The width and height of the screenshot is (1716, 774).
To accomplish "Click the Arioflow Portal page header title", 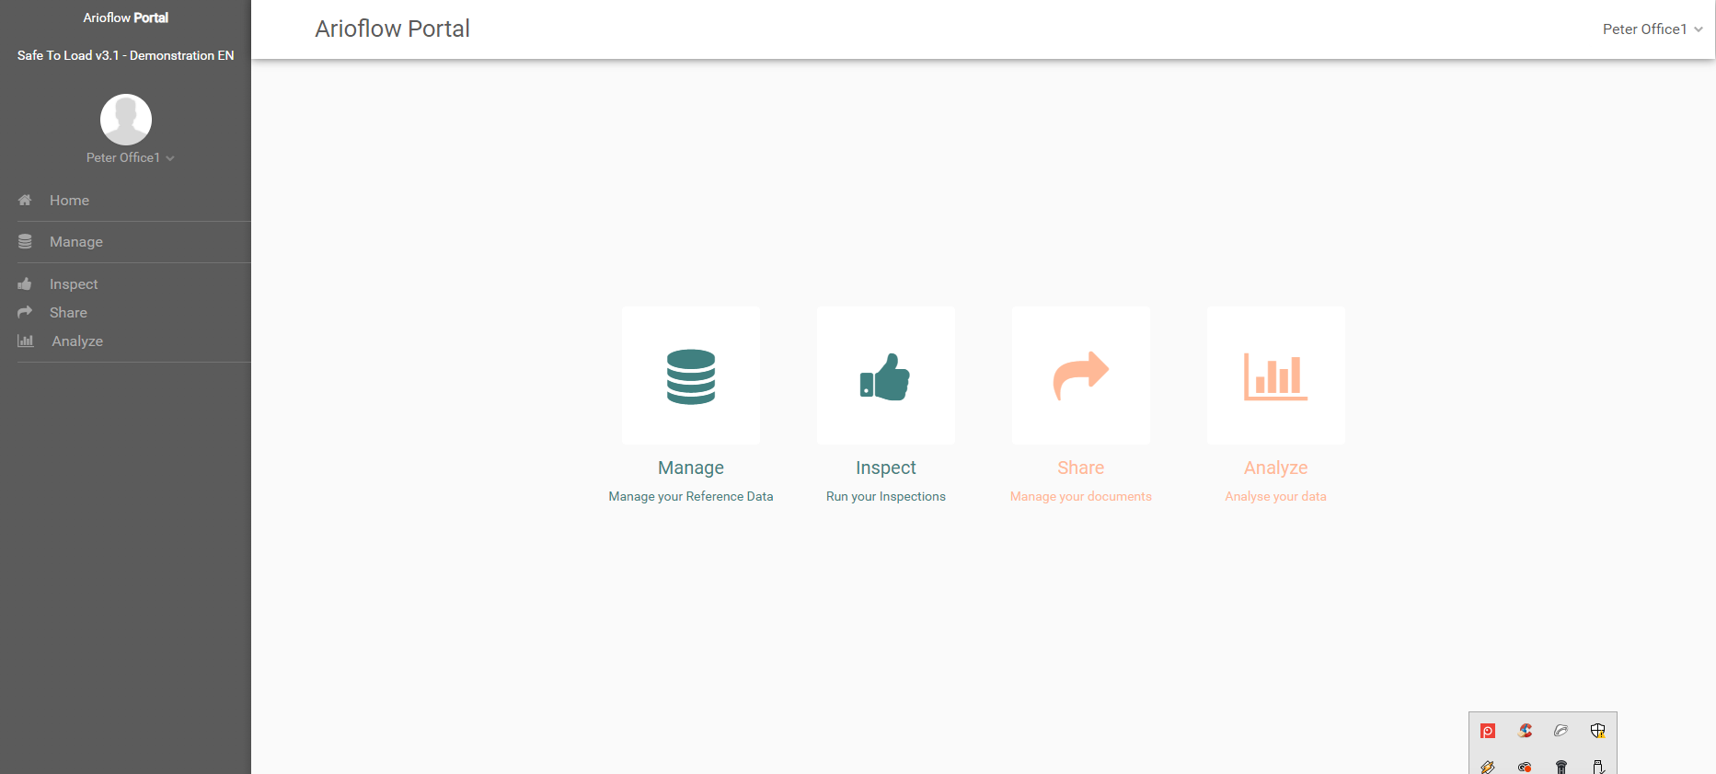I will pyautogui.click(x=392, y=29).
